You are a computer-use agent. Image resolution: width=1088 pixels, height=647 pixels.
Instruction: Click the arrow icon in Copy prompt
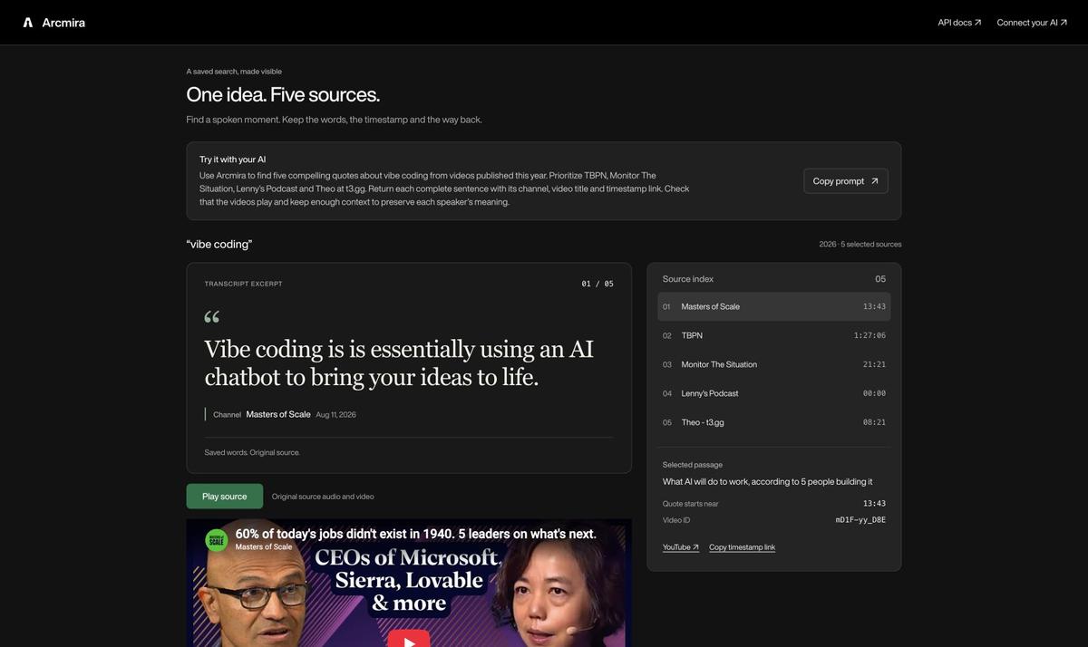[875, 181]
